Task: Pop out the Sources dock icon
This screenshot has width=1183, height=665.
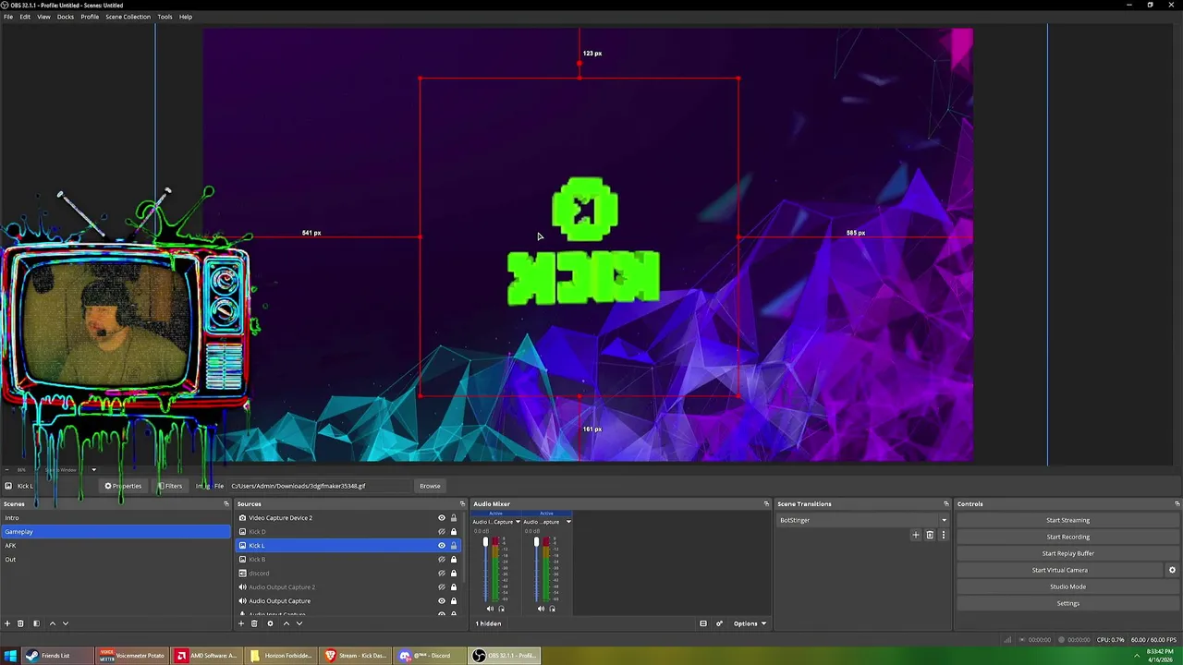Action: coord(462,504)
